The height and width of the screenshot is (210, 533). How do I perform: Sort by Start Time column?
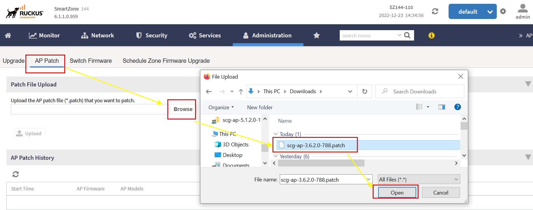pos(22,189)
